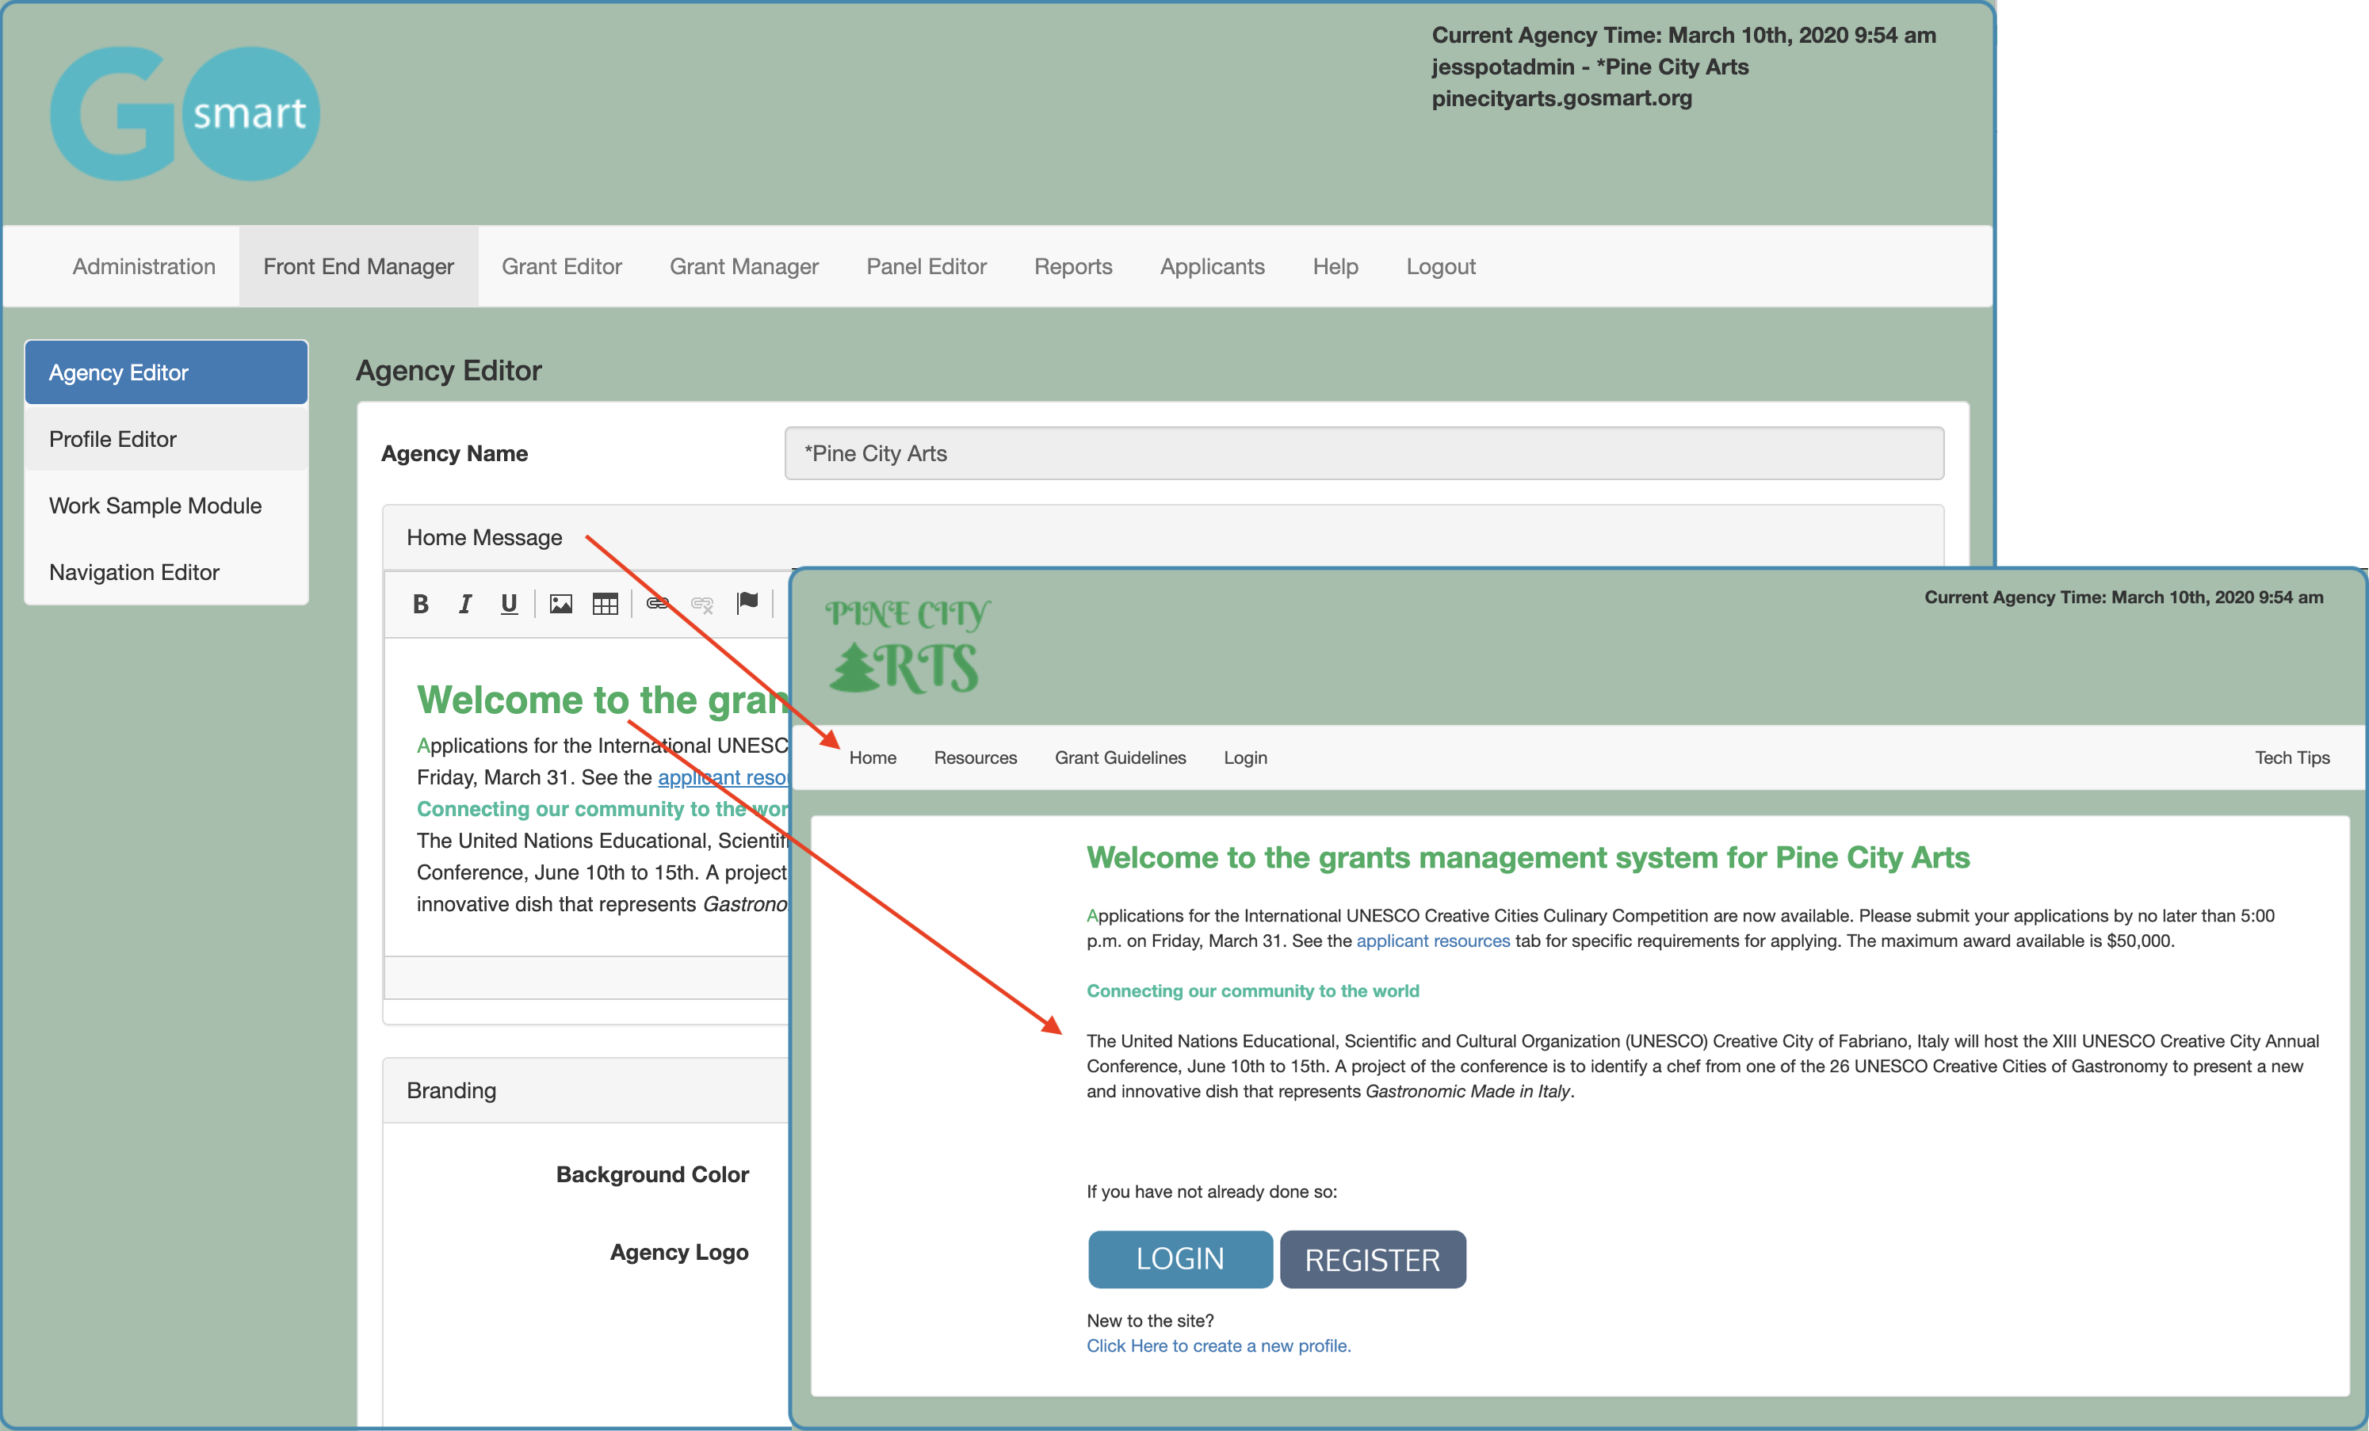Click the Agency Name input field
This screenshot has width=2369, height=1431.
point(1364,453)
